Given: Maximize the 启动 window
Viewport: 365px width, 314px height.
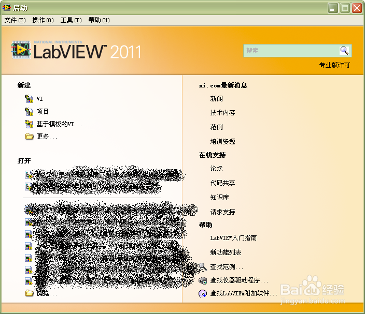Looking at the screenshot, I should [345, 8].
